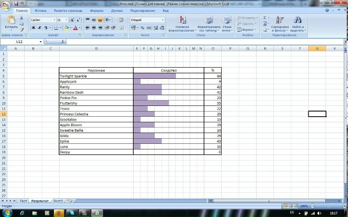Toggle center horizontal text alignment
Viewport: 348px width, 217px height.
pos(94,28)
